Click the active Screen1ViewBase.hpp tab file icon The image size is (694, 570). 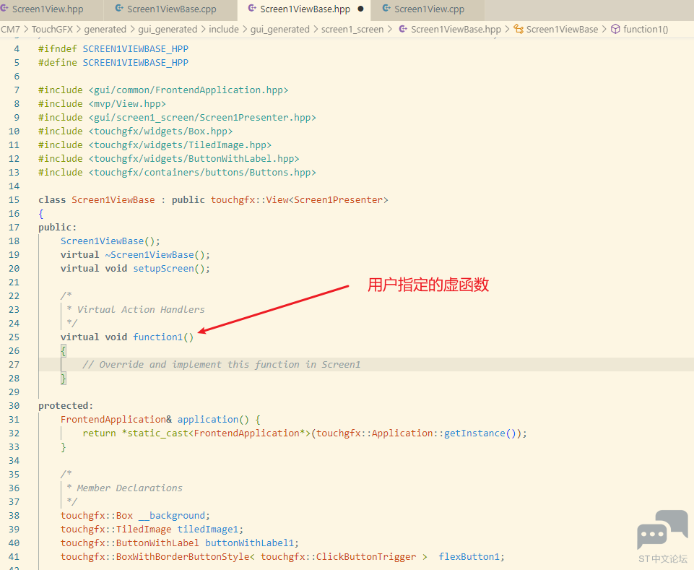[x=251, y=9]
